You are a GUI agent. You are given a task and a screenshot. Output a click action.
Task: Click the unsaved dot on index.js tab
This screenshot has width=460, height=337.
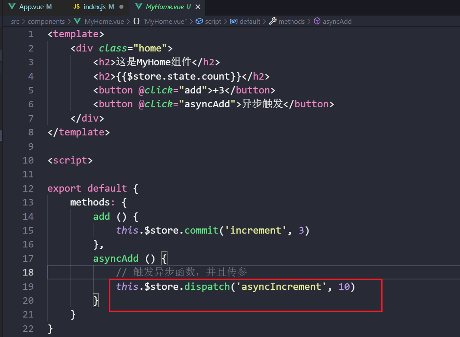[122, 7]
